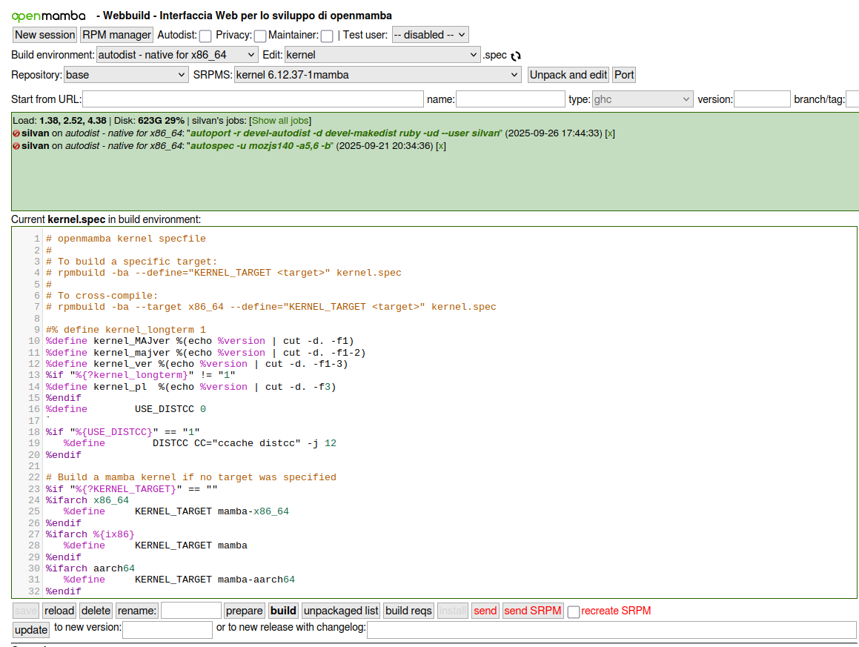Click the new release changelog input field
Viewport: 859px width, 647px height.
point(611,629)
